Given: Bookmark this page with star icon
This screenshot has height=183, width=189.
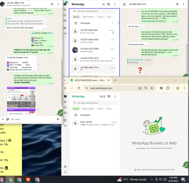Looking at the screenshot, I should click(152, 88).
